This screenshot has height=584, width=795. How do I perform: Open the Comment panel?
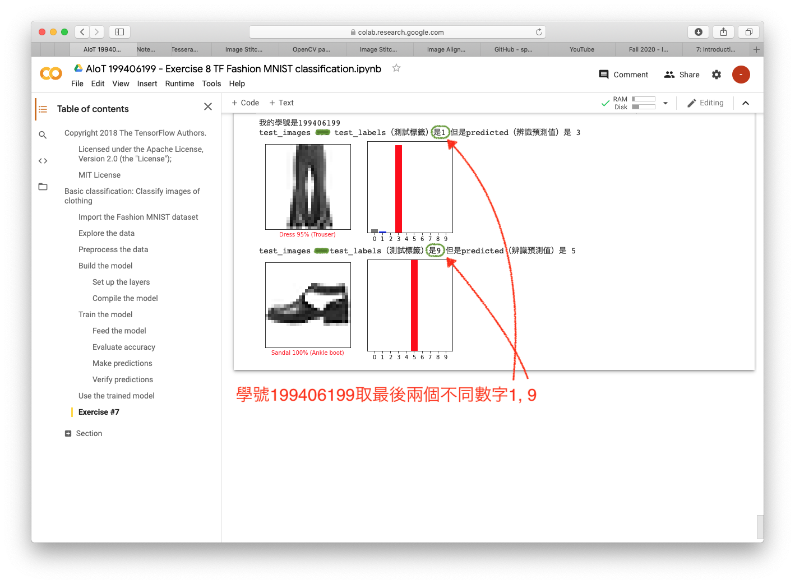[x=623, y=75]
